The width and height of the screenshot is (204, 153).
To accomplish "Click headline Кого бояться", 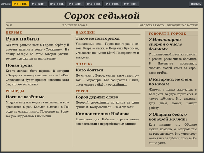I will [x=89, y=70].
